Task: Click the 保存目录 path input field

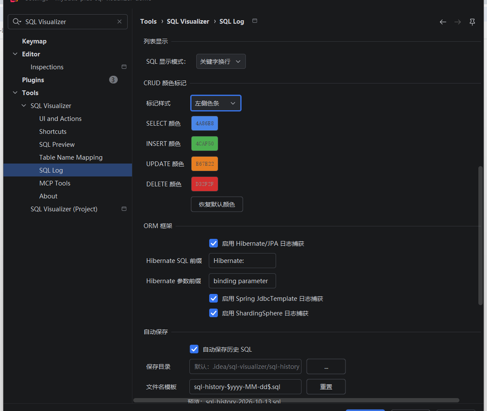Action: pyautogui.click(x=245, y=366)
